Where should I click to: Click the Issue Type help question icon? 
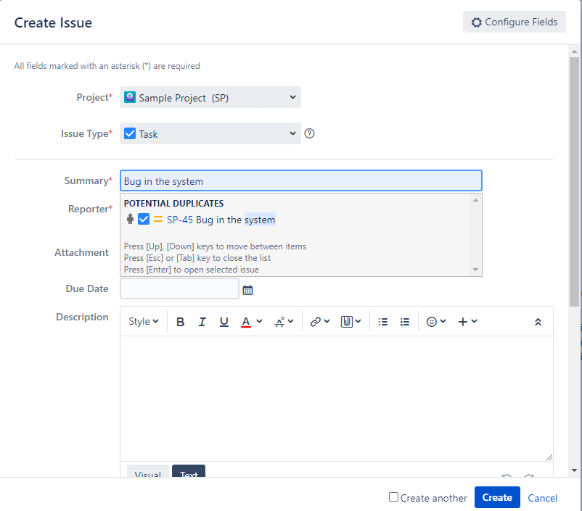pyautogui.click(x=309, y=133)
